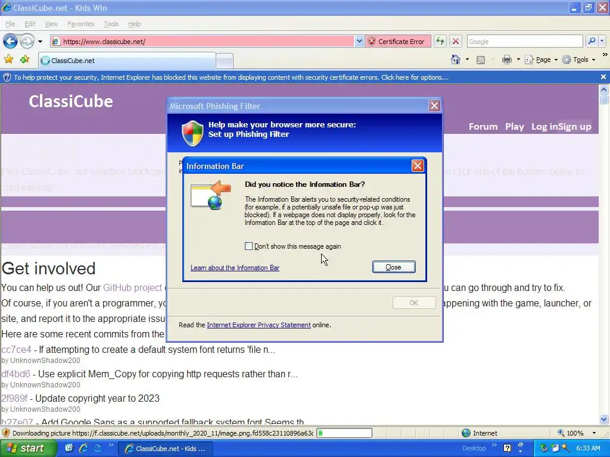610x457 pixels.
Task: Open commit 2f989f link
Action: click(14, 398)
